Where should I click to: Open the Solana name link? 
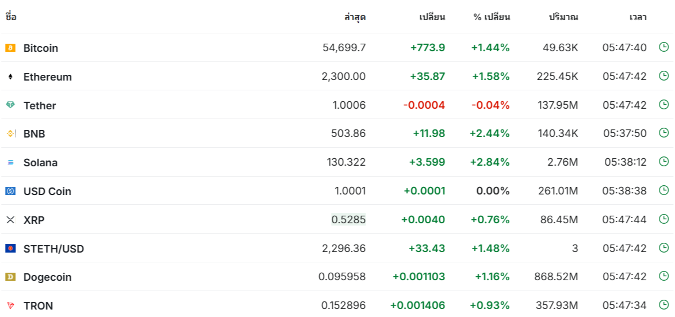(x=40, y=162)
